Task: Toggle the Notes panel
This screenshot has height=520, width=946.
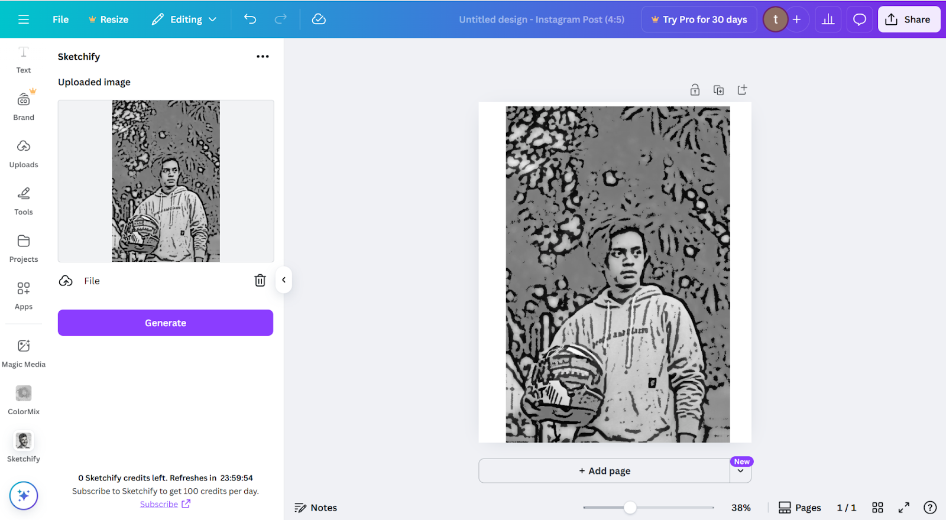Action: 316,508
